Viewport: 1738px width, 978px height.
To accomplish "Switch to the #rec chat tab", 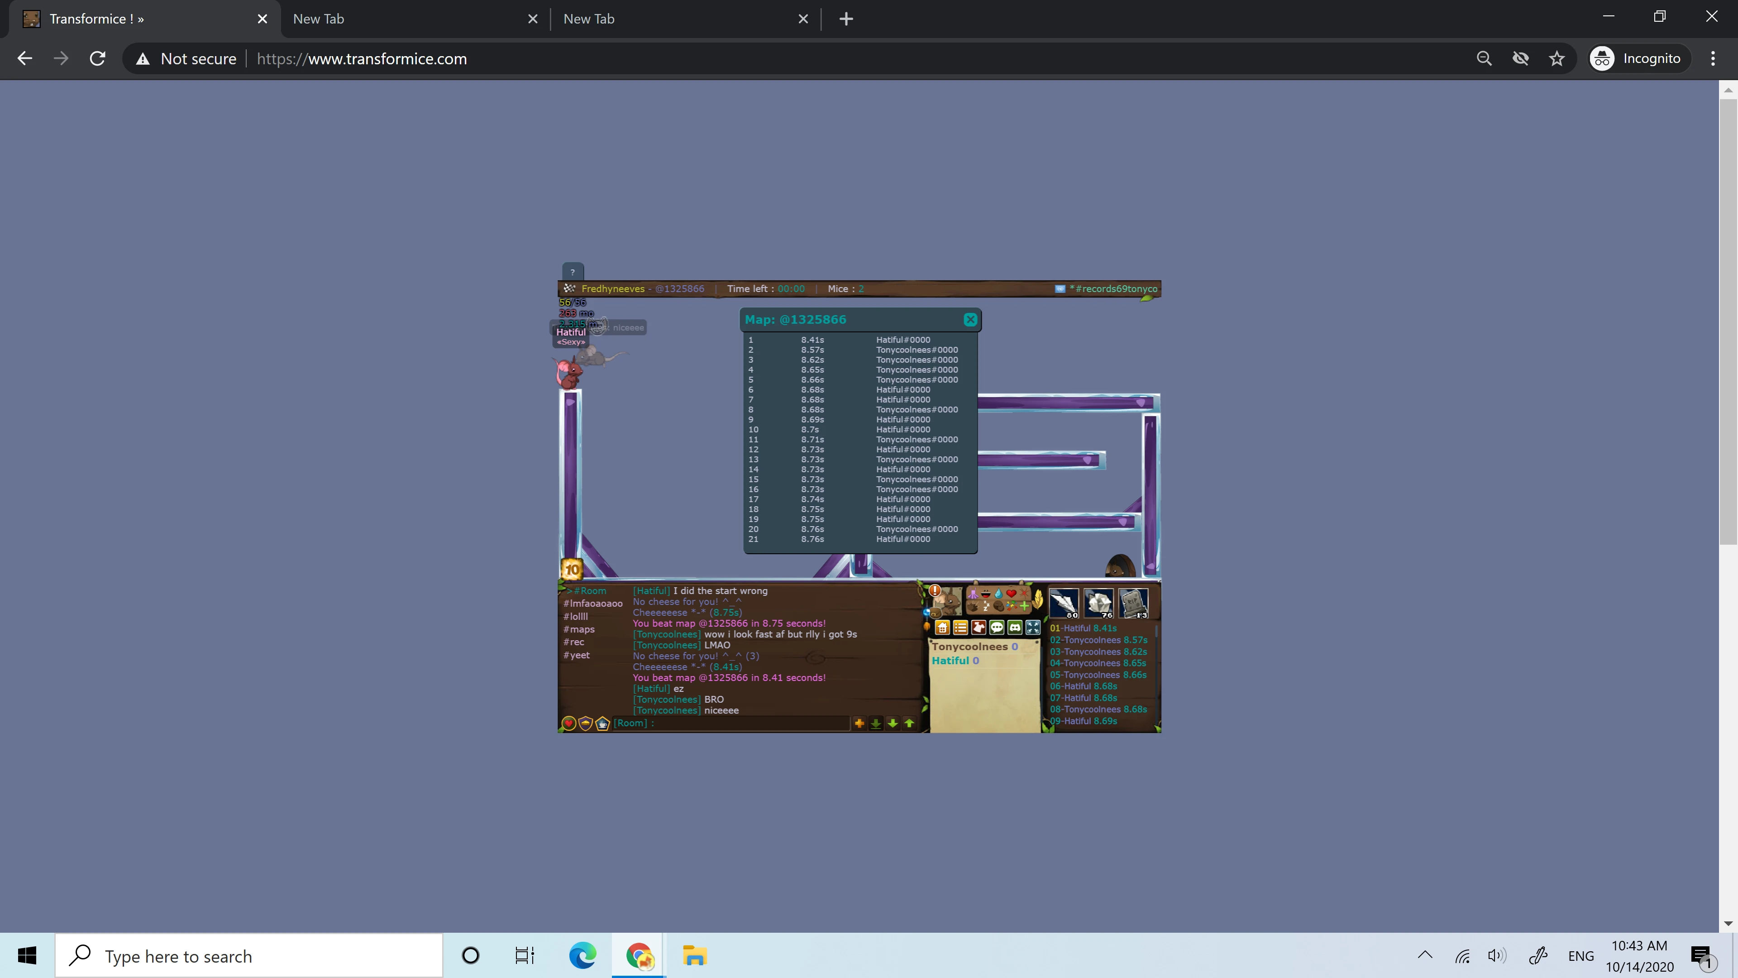I will pyautogui.click(x=574, y=642).
